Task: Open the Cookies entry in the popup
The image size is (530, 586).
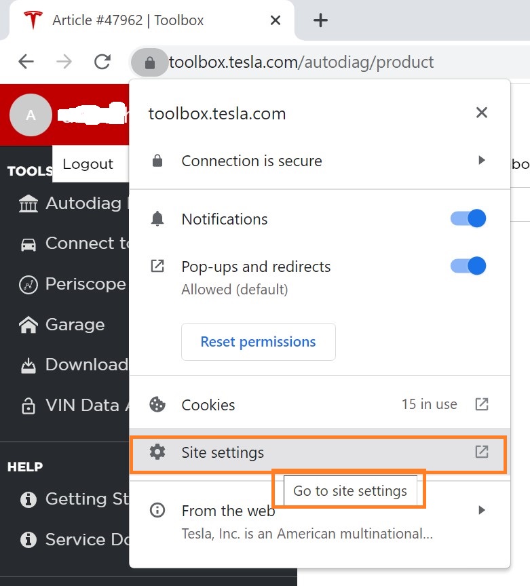Action: coord(208,405)
